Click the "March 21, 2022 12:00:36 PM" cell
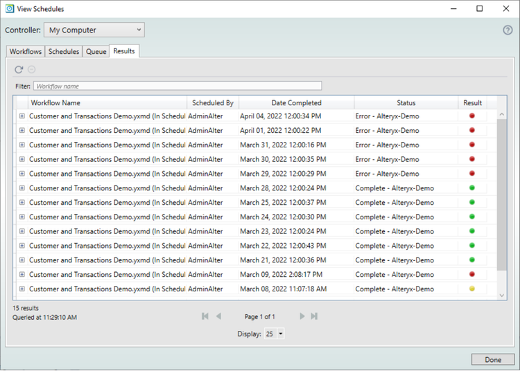Screen dimensions: 520x371 283,260
